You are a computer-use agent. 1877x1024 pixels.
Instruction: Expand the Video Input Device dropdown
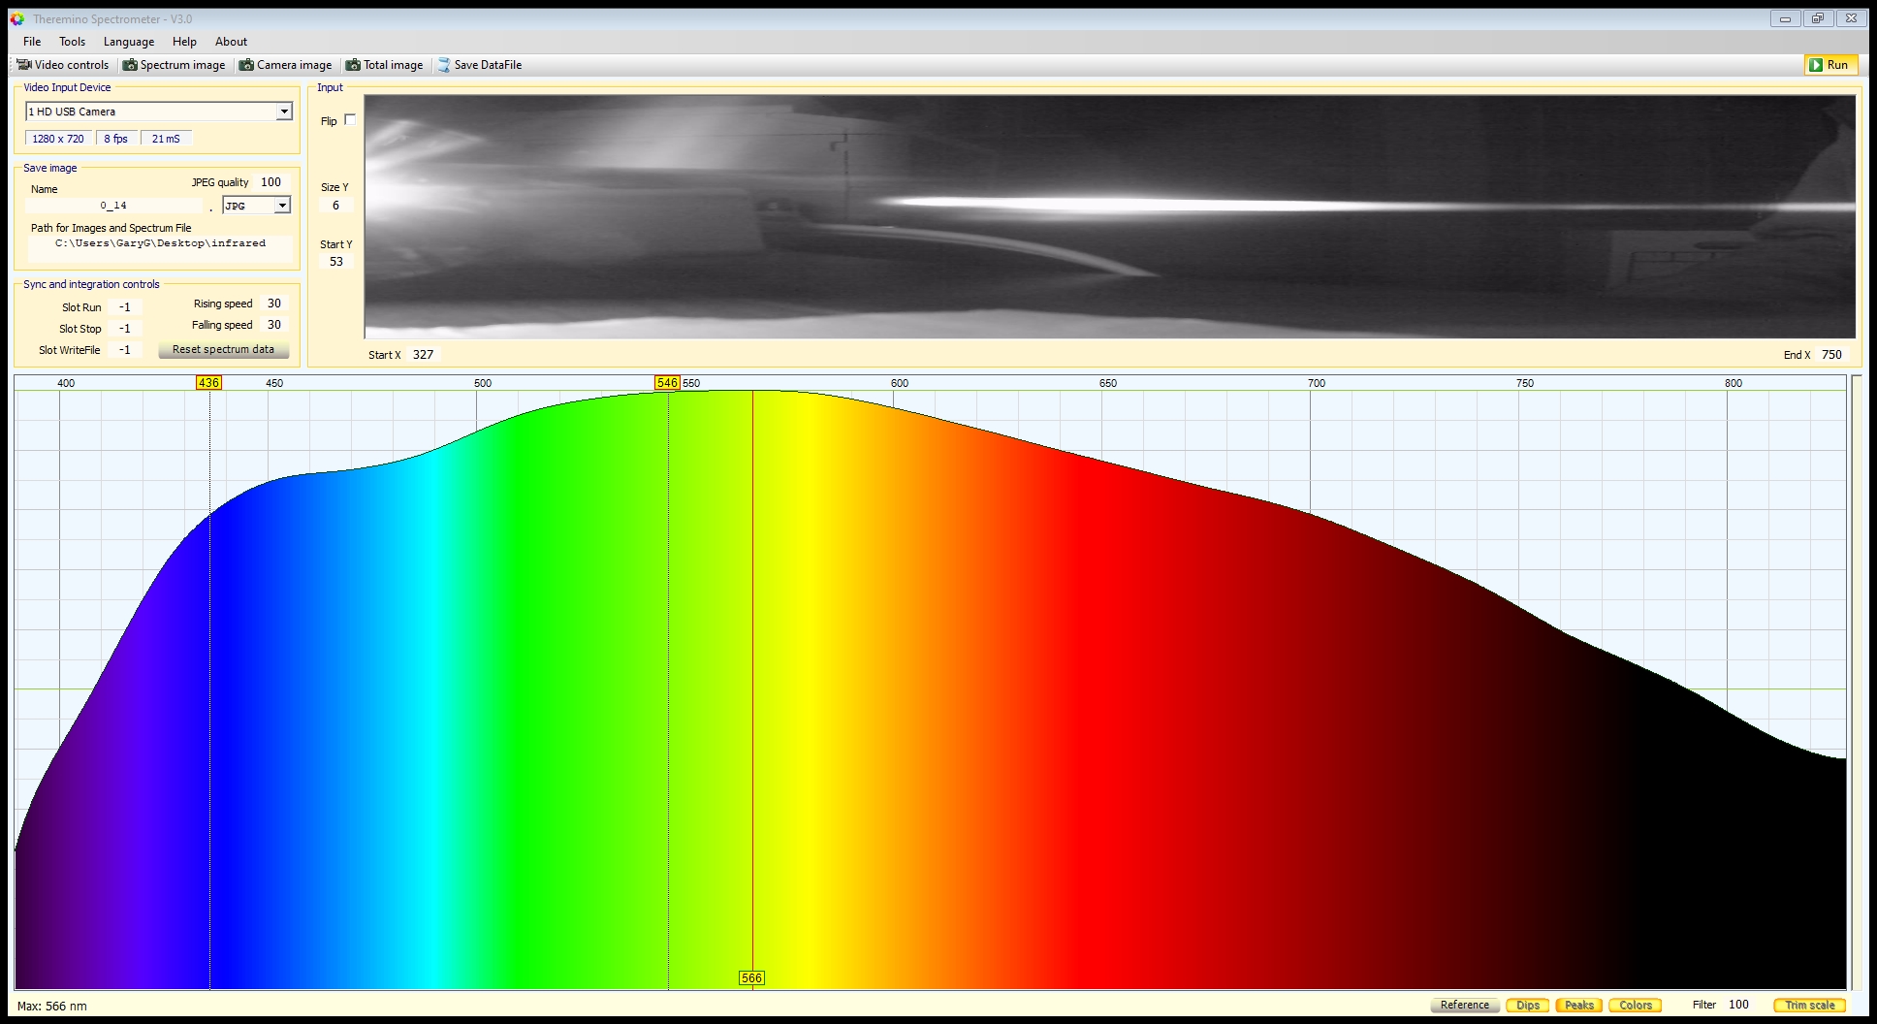click(x=284, y=112)
